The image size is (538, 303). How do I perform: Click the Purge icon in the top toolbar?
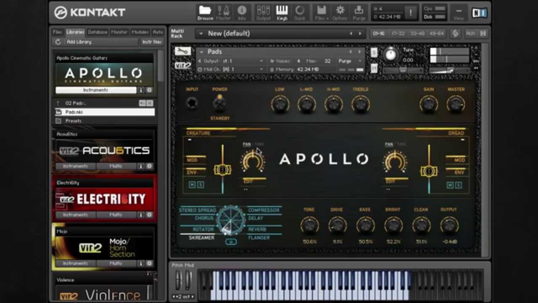click(359, 12)
